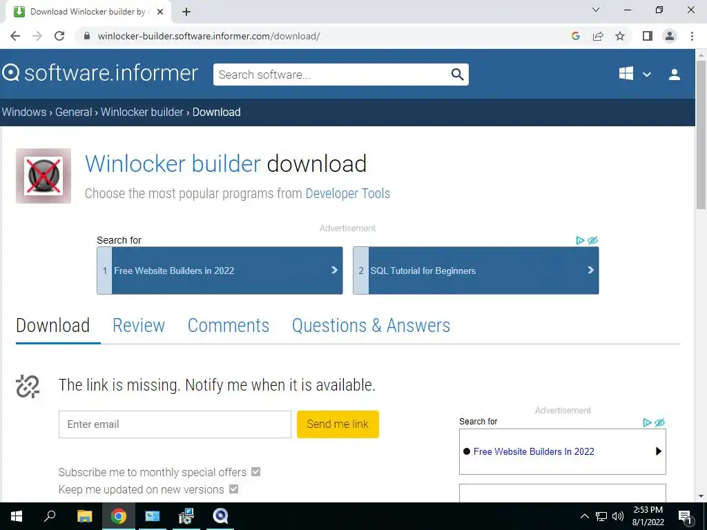707x530 pixels.
Task: Show hidden system tray icons
Action: [584, 516]
